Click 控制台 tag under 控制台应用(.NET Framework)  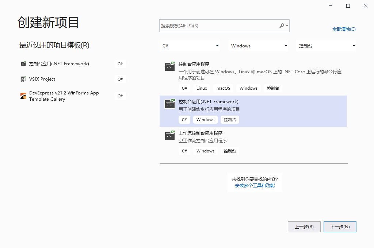pos(230,120)
